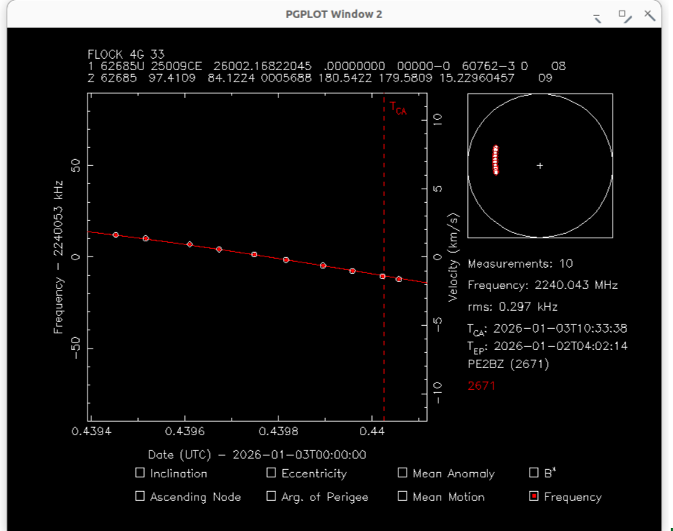This screenshot has height=531, width=673.
Task: Enable Mean Motion fitting checkbox
Action: coord(402,496)
